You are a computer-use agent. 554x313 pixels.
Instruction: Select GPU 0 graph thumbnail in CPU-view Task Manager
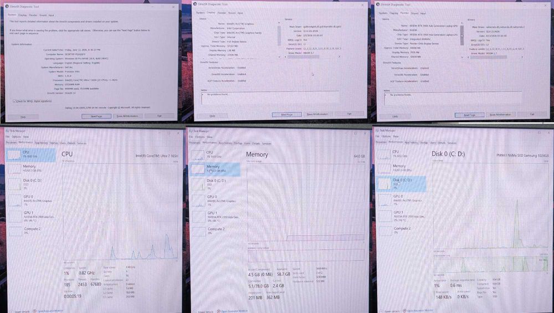(14, 200)
